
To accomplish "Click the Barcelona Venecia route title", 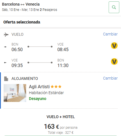I will pos(21,4).
